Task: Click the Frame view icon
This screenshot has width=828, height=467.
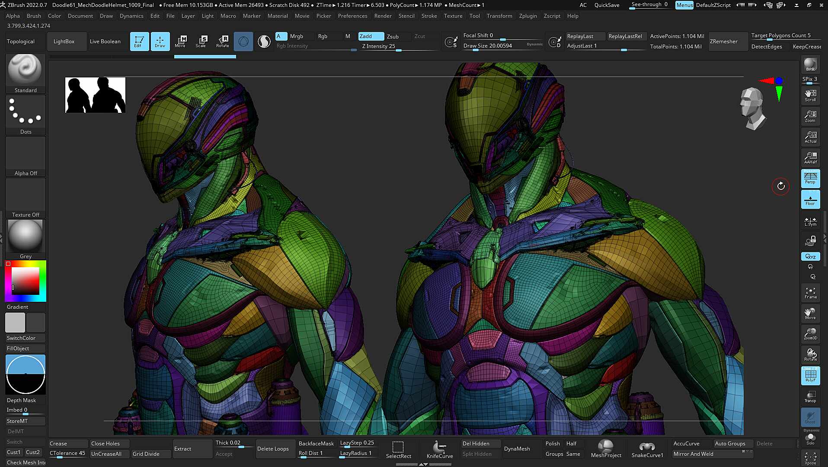Action: 811,293
